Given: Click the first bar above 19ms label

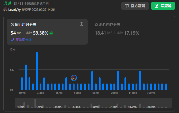Looking at the screenshot, I should 22,83.
